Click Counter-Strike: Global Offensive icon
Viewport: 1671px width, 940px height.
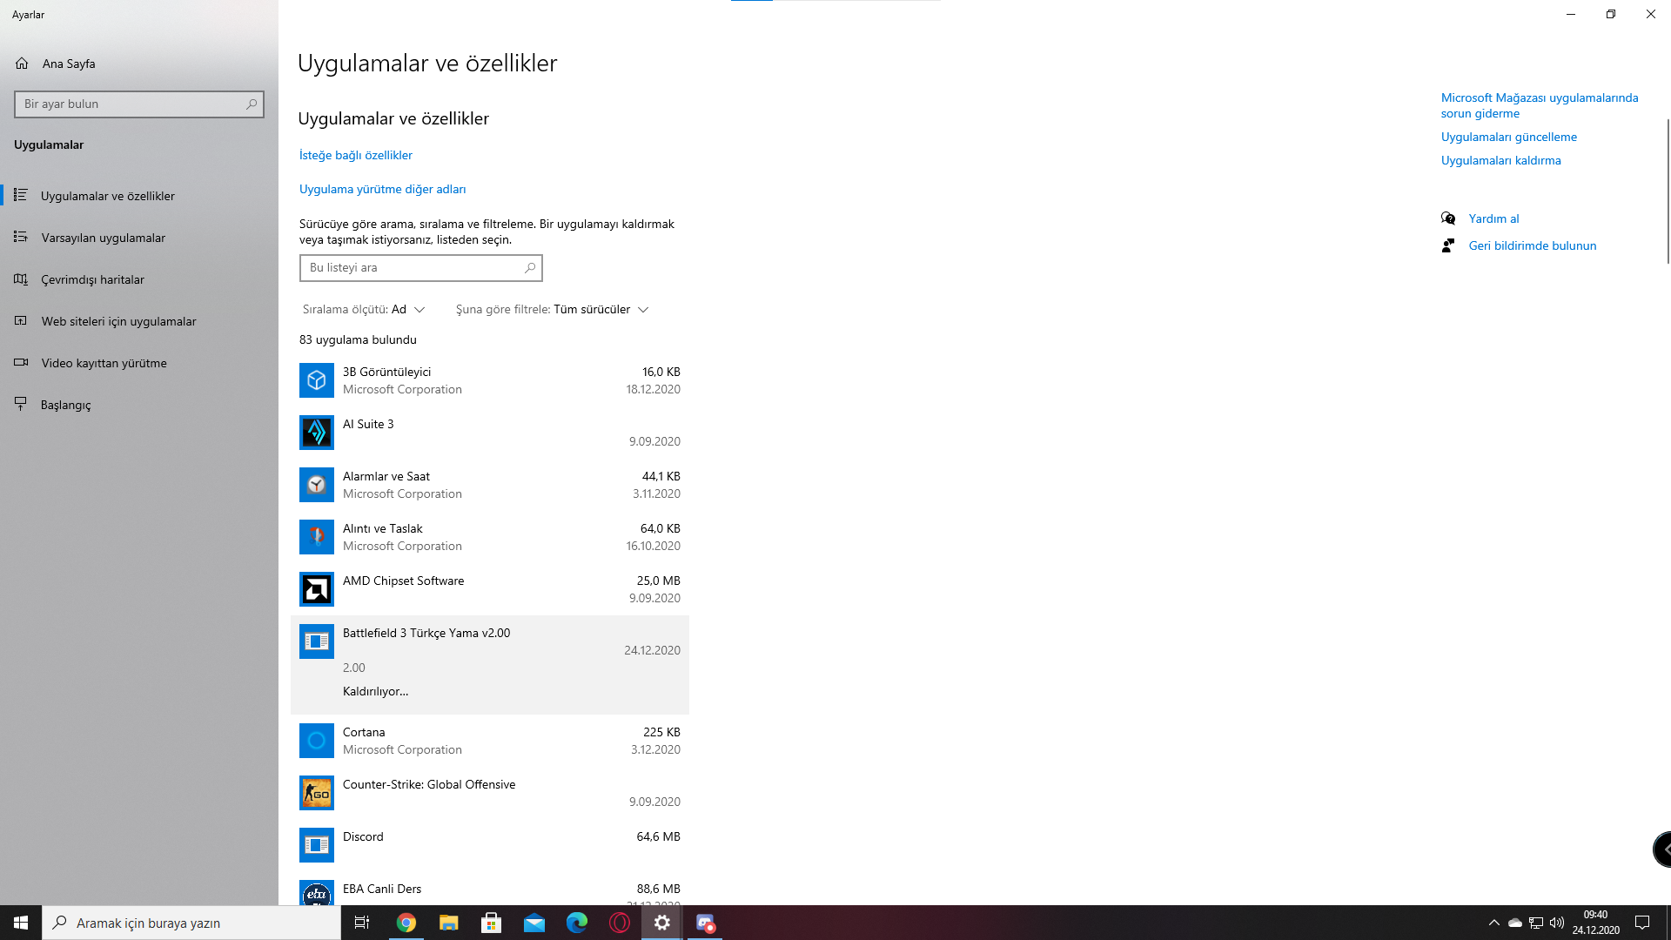click(317, 793)
